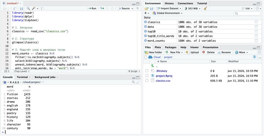Load workspace with open-folder icon in Environment
The height and width of the screenshot is (136, 264).
coord(147,8)
